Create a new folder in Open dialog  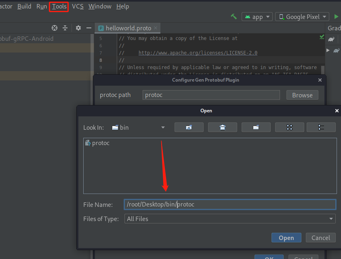(256, 127)
